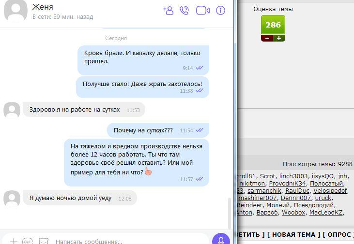Open user link sarmanchik

click(x=264, y=190)
